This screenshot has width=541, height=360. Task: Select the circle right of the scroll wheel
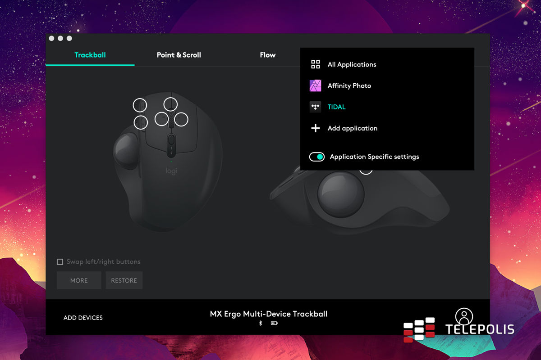[181, 119]
